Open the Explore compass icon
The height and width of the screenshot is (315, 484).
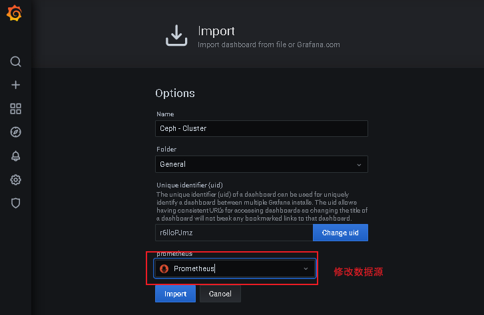point(15,132)
